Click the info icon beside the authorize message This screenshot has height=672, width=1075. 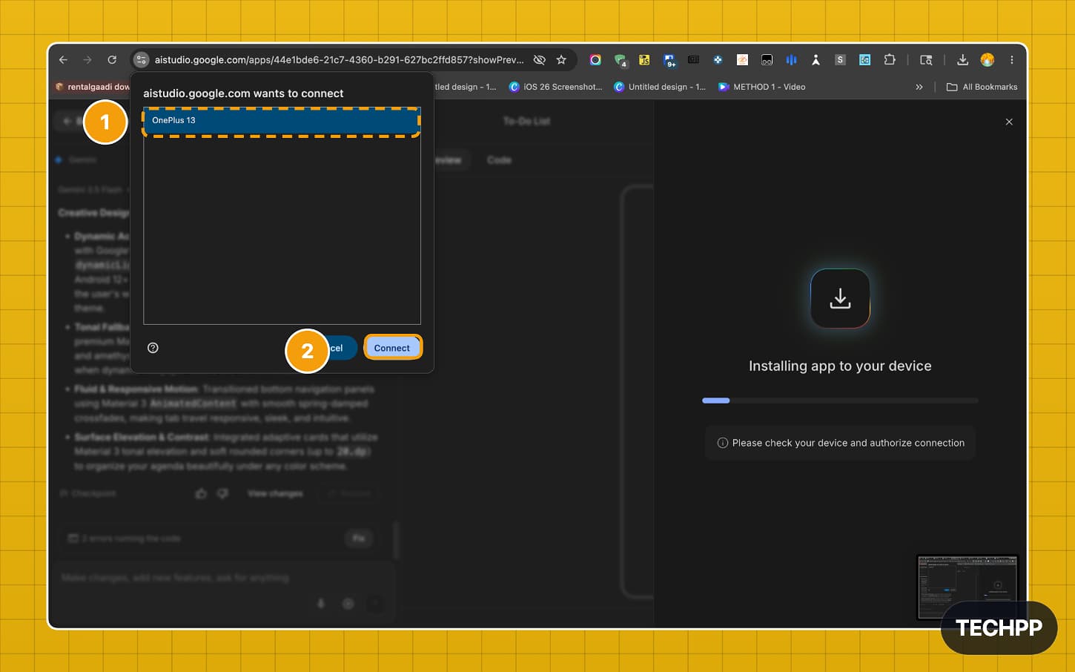coord(722,443)
